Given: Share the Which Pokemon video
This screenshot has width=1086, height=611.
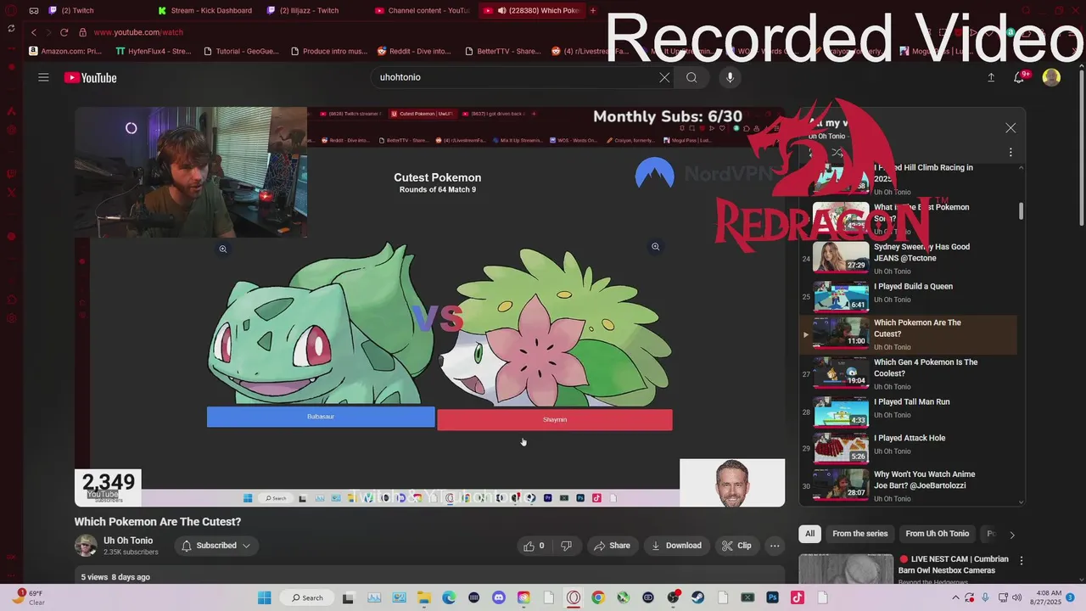Looking at the screenshot, I should (612, 546).
